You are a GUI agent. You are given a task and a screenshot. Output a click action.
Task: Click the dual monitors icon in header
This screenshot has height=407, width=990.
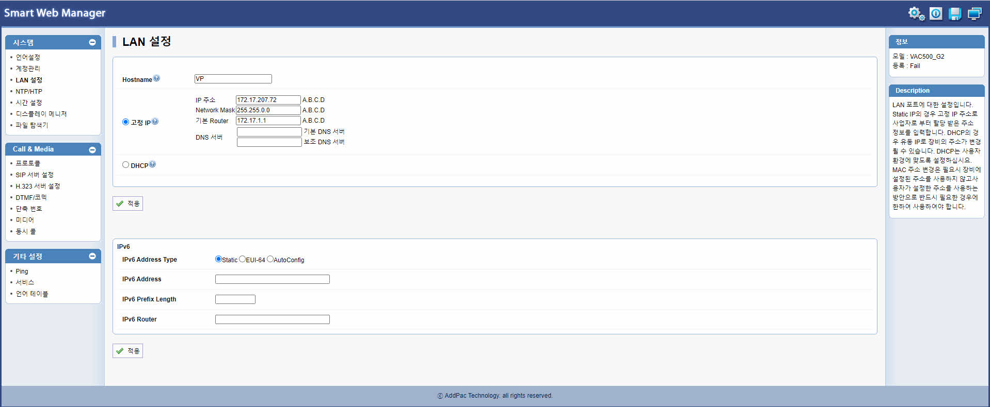click(x=975, y=13)
